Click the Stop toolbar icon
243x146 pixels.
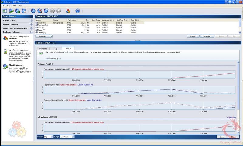coord(58,11)
